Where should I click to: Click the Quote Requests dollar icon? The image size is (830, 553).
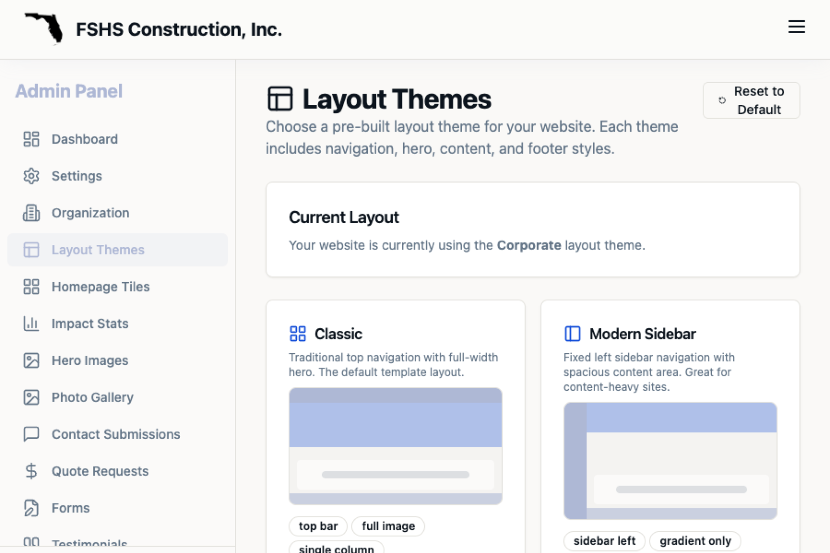[x=31, y=471]
